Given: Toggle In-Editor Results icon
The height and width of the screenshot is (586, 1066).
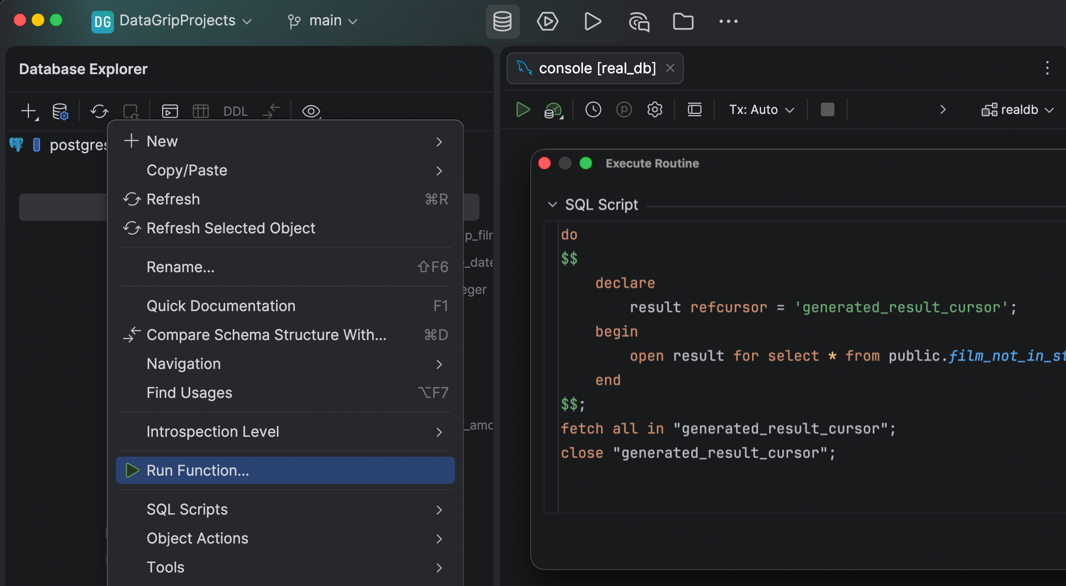Looking at the screenshot, I should pos(694,109).
